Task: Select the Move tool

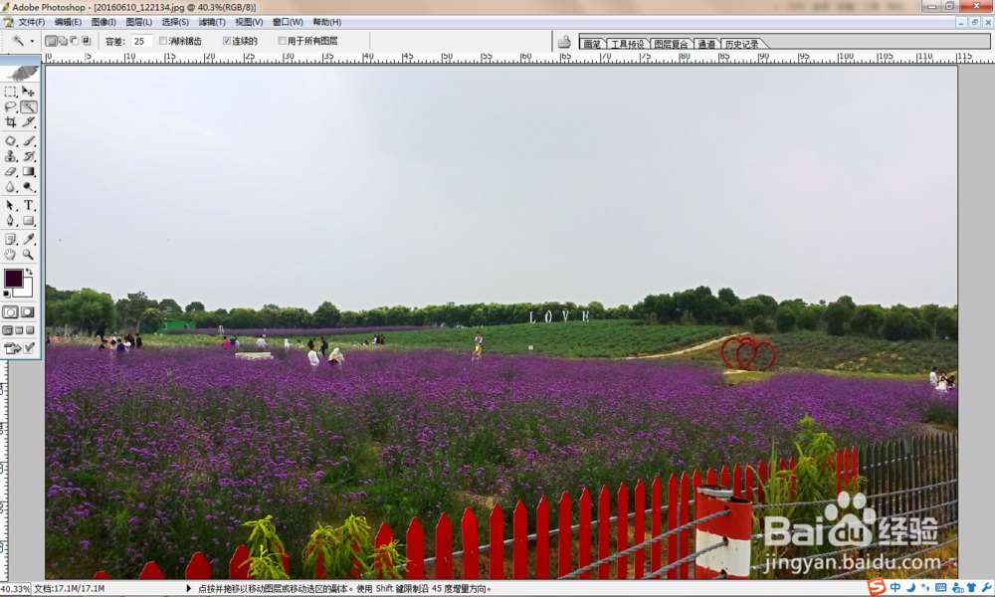Action: click(x=29, y=92)
